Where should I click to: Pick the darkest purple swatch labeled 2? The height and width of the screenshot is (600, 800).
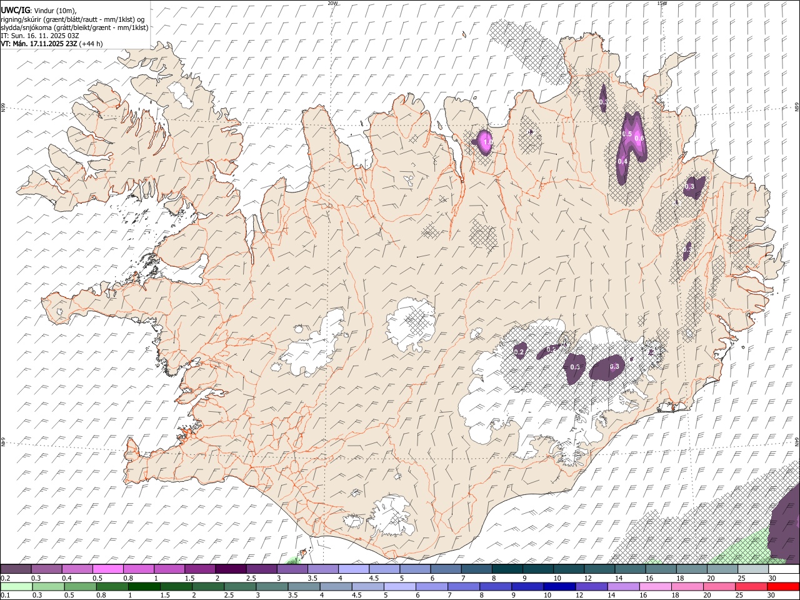pos(230,569)
